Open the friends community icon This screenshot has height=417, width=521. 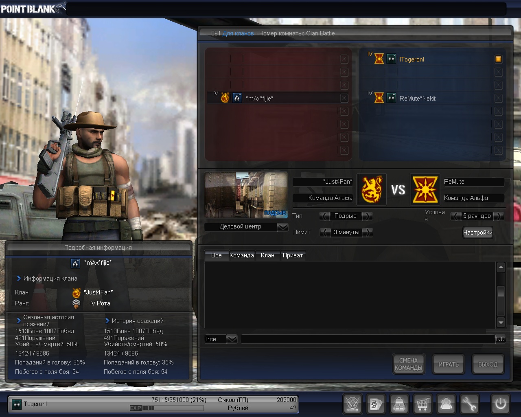tap(446, 404)
